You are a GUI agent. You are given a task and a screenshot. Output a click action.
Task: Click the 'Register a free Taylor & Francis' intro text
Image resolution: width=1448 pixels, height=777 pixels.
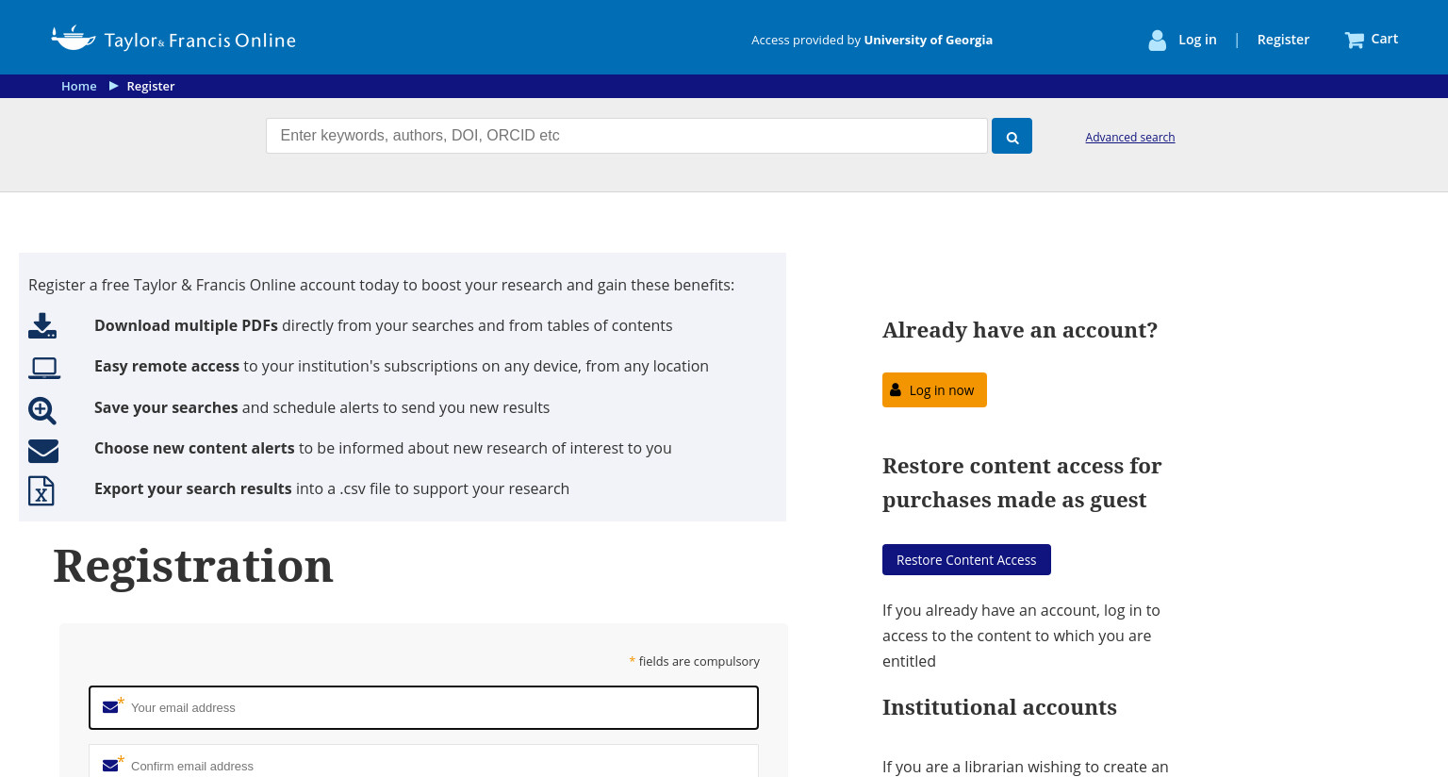pos(381,285)
